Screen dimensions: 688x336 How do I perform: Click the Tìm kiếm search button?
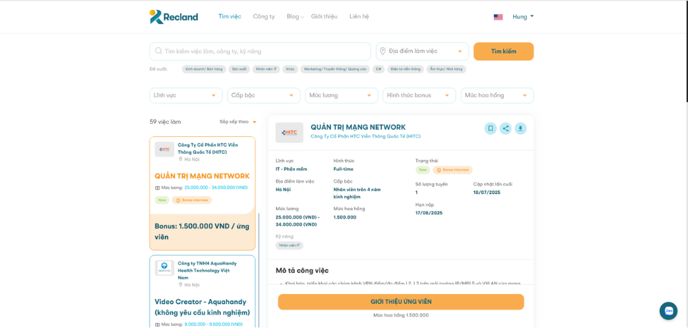pos(504,51)
